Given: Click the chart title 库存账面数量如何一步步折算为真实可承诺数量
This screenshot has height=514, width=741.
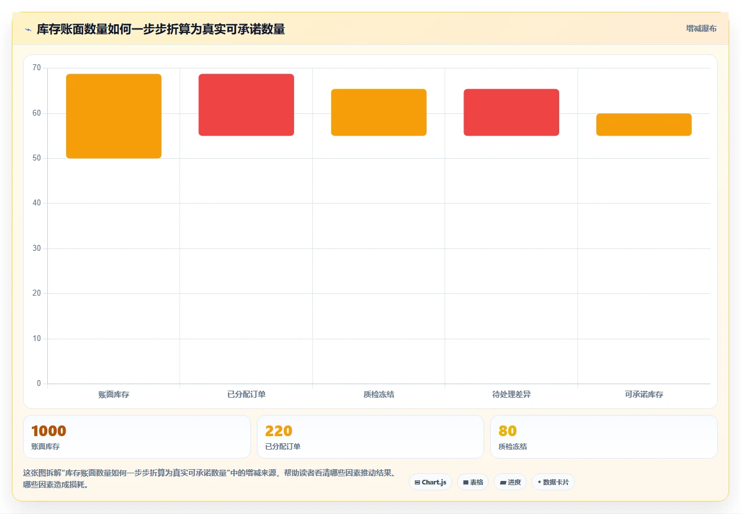Looking at the screenshot, I should point(161,30).
